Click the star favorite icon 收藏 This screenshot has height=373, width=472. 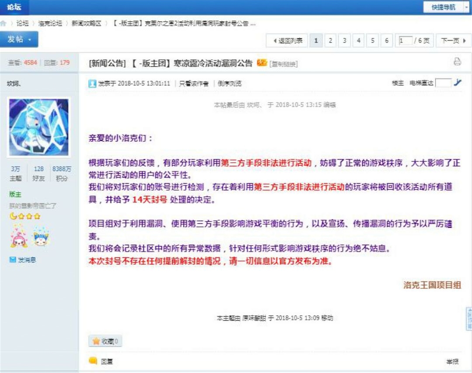click(x=96, y=341)
